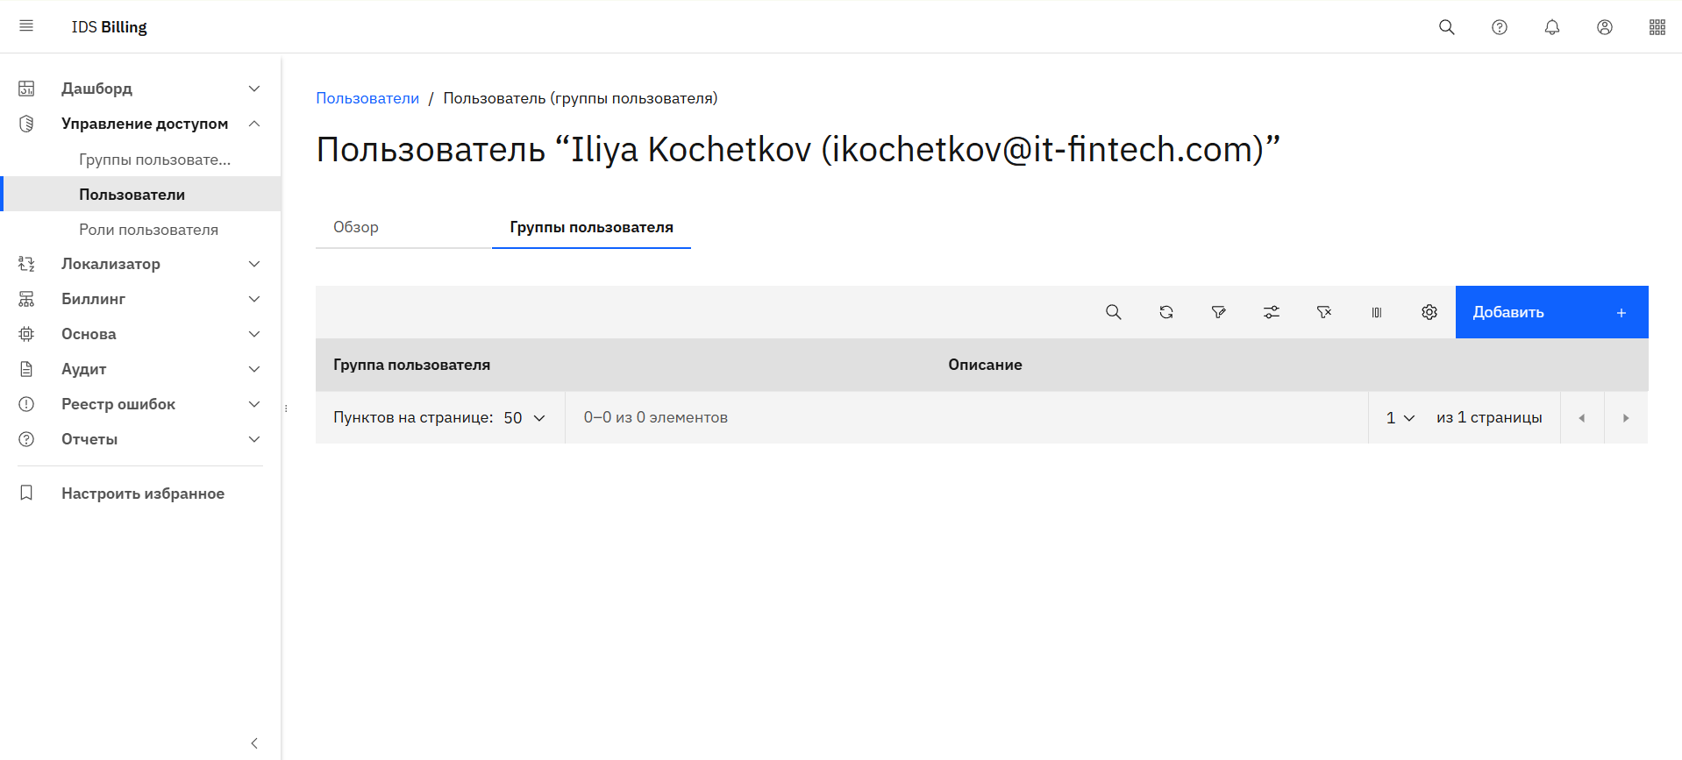Toggle the hamburger side menu
The height and width of the screenshot is (760, 1682).
pos(26,26)
